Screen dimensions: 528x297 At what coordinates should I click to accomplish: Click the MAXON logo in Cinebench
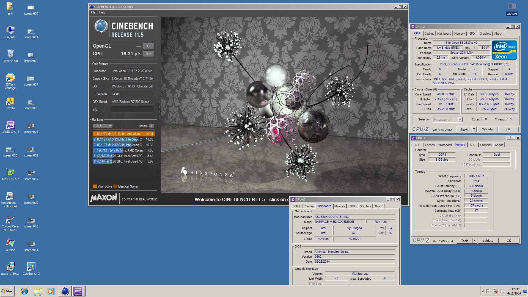[104, 198]
